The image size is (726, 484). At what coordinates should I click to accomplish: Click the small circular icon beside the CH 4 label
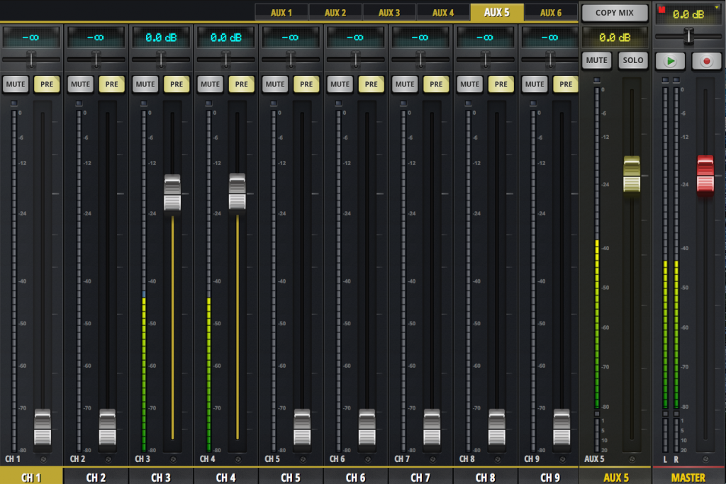238,459
